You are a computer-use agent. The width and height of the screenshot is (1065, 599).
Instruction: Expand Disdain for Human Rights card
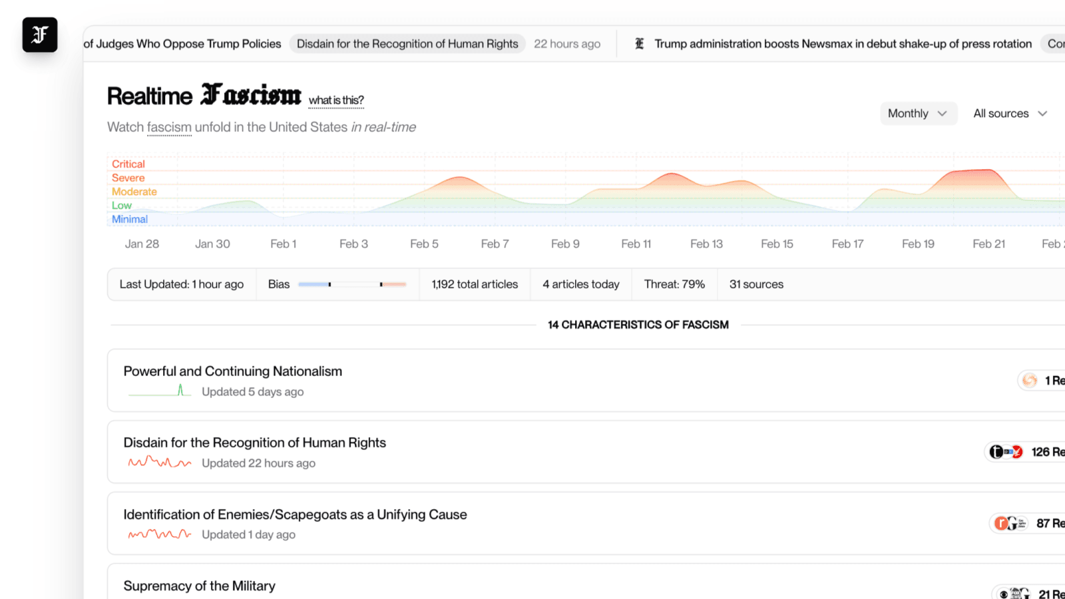coord(586,452)
